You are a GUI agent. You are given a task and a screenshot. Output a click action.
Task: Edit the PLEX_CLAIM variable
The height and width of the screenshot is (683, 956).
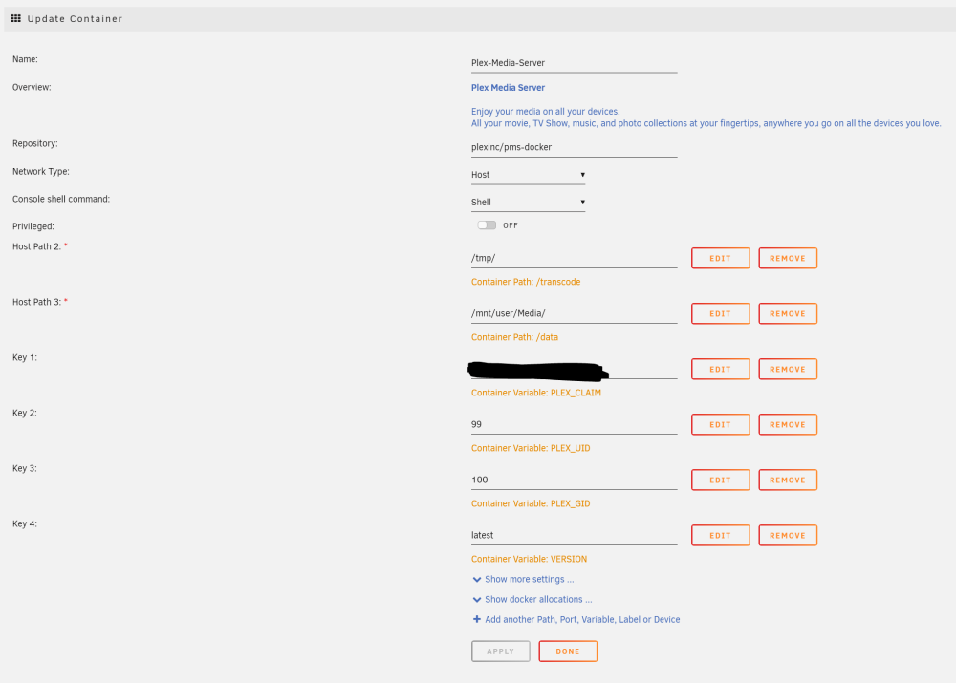click(x=720, y=370)
